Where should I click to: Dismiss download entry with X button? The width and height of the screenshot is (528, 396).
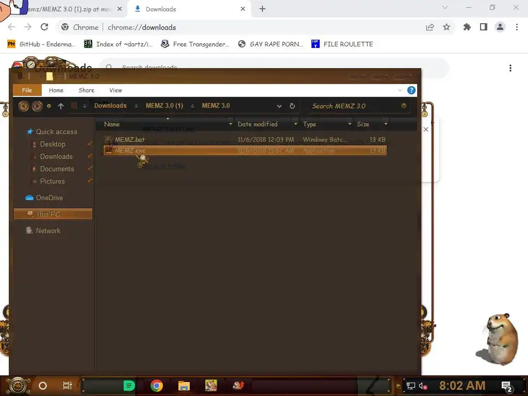[426, 129]
